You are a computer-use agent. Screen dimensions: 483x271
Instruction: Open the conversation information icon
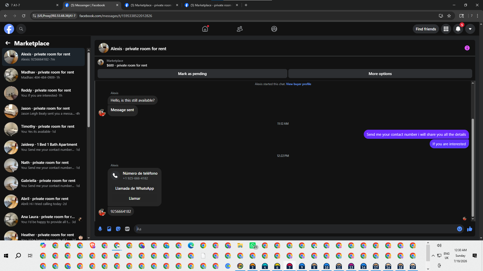467,48
